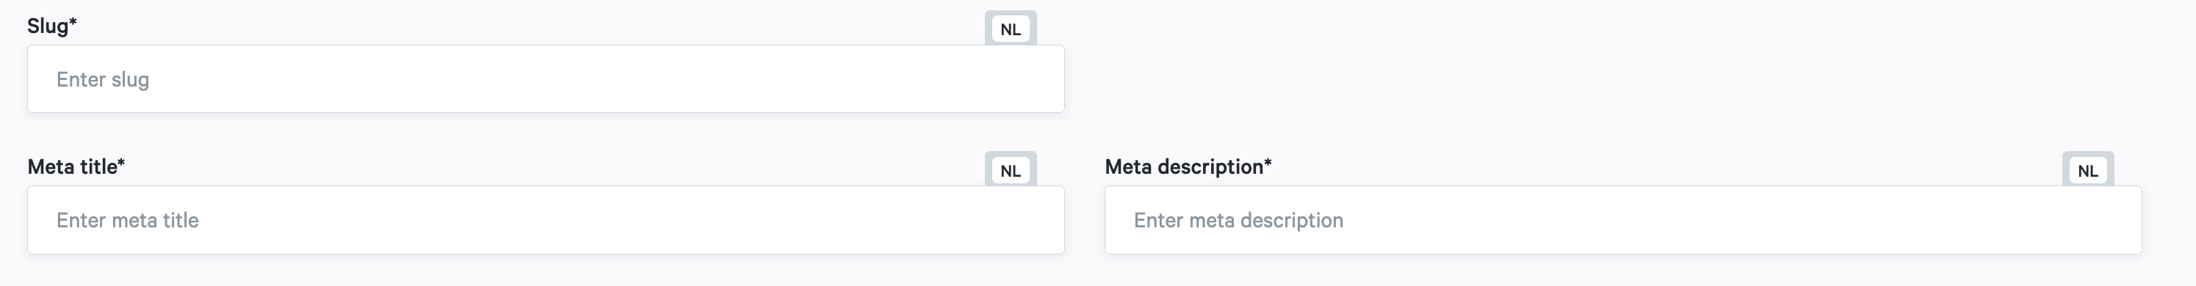Viewport: 2196px width, 286px height.
Task: Click the required asterisk after Meta description
Action: click(x=1268, y=163)
